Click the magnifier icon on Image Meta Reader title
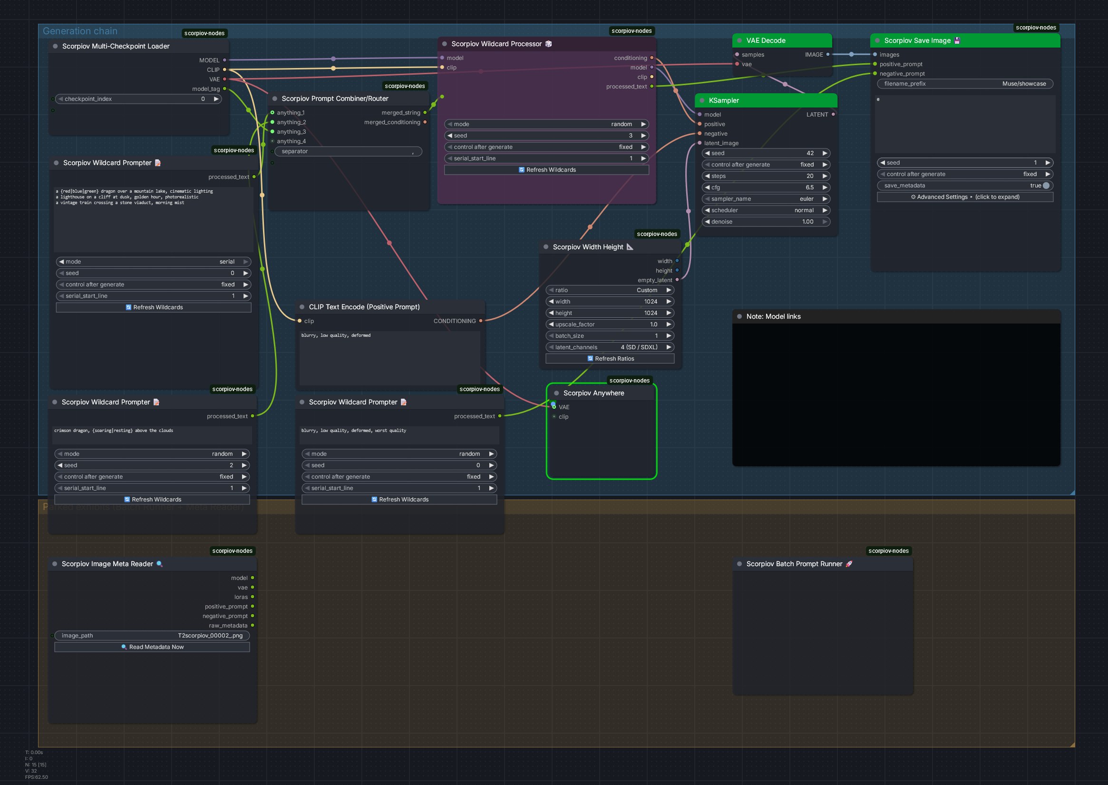Screen dimensions: 1108x785 click(x=159, y=564)
